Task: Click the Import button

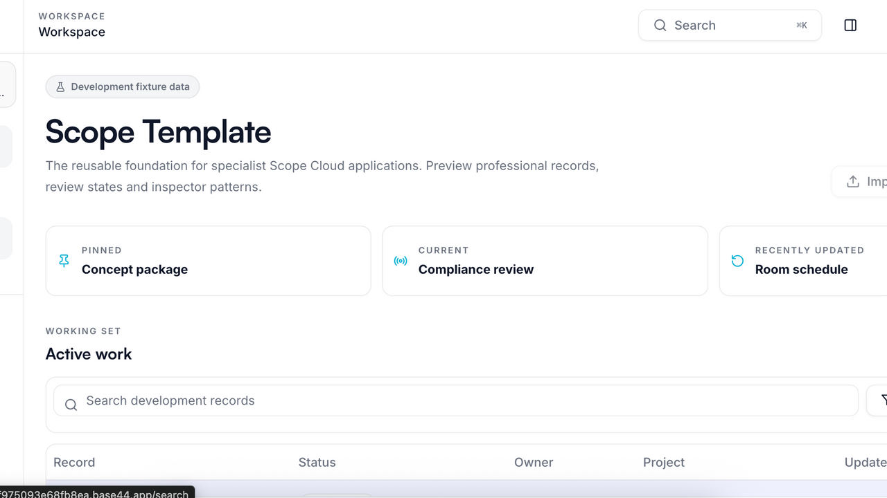Action: [x=860, y=182]
